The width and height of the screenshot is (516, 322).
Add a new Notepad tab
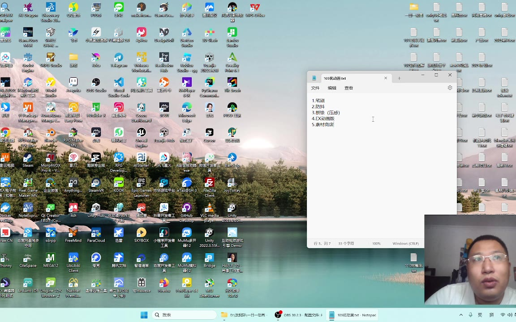click(399, 78)
